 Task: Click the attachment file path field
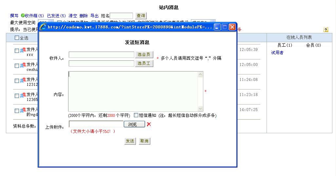click(96, 124)
